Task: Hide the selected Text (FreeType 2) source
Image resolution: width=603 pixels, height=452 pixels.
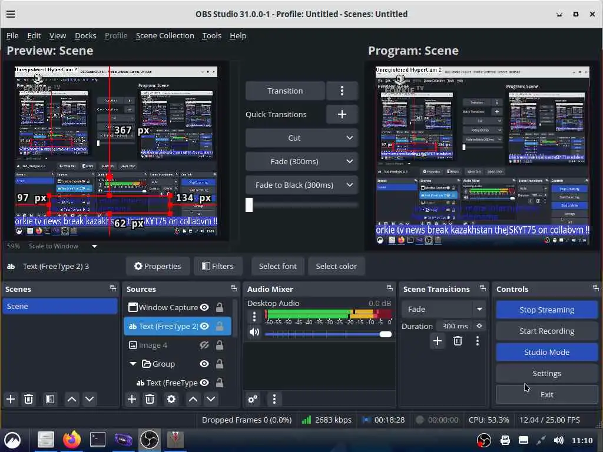Action: tap(204, 326)
